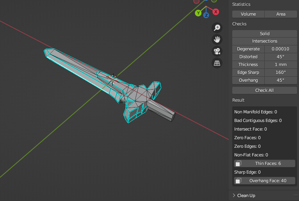Select overhang faces using its cube icon
The width and height of the screenshot is (299, 201).
tap(238, 181)
